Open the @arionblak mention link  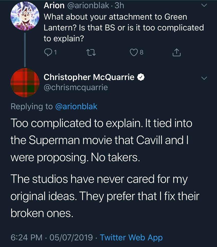(x=76, y=107)
